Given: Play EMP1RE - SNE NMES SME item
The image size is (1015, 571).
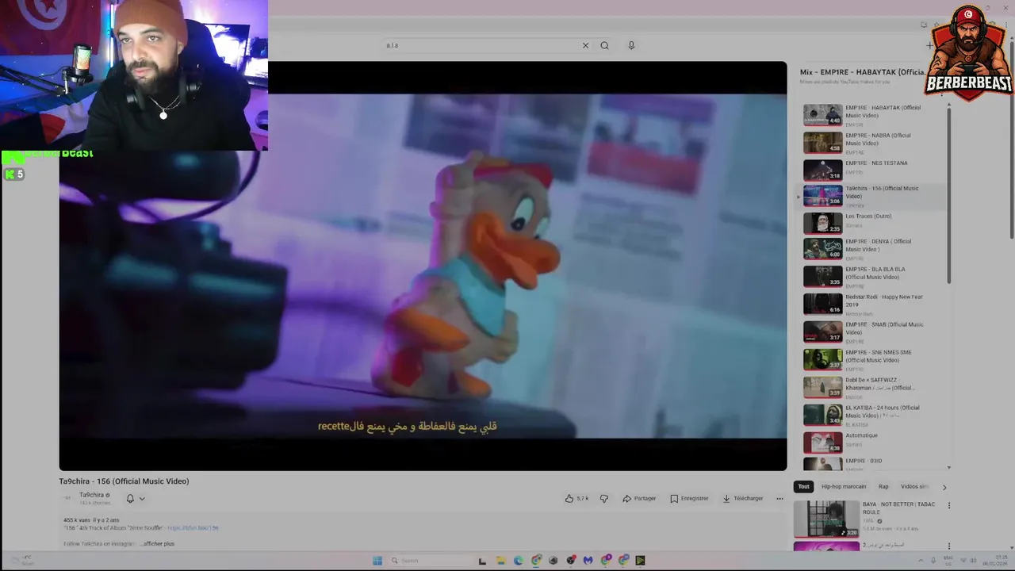Looking at the screenshot, I should coord(872,360).
